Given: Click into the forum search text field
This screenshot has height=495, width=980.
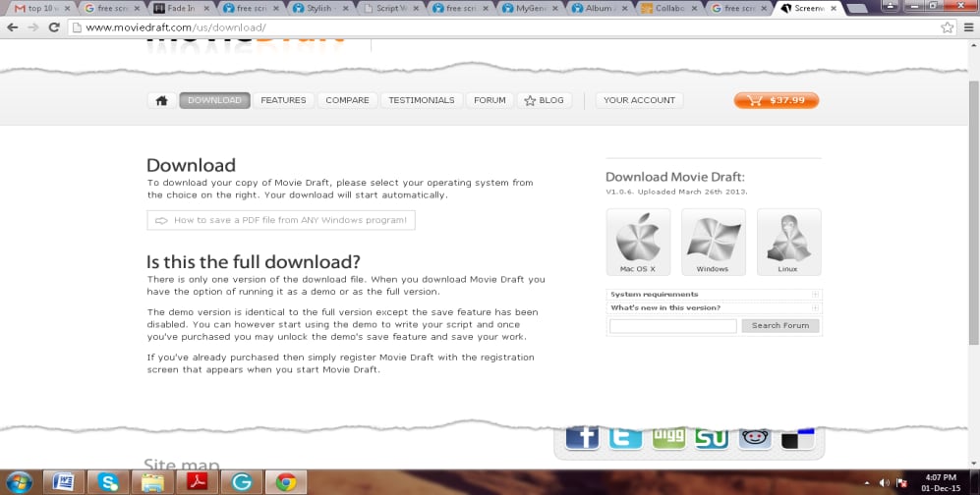Looking at the screenshot, I should pos(673,326).
